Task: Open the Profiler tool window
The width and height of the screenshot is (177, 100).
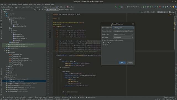Action: tap(23, 97)
